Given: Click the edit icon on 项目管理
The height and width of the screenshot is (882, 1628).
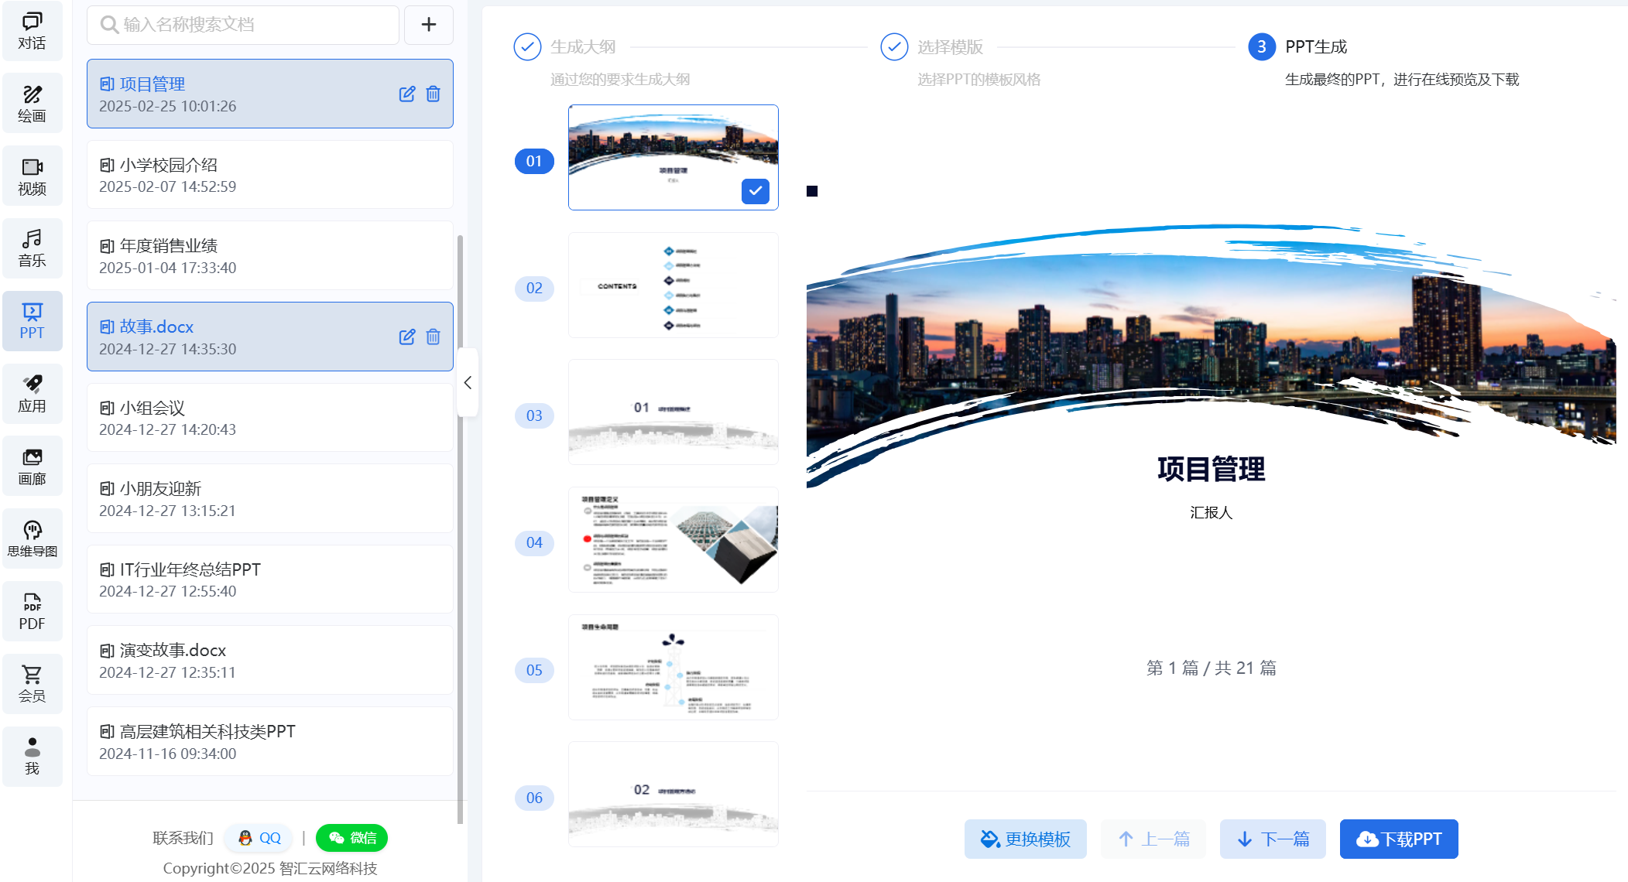Looking at the screenshot, I should [407, 94].
